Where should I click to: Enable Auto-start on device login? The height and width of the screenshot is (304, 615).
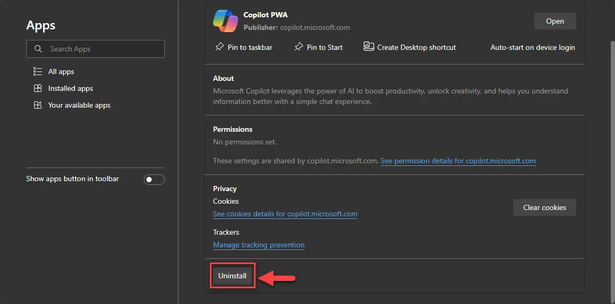(533, 47)
